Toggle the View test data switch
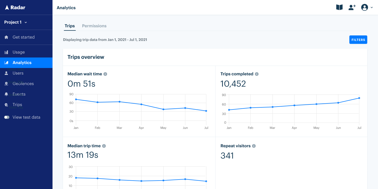378x189 pixels. pos(7,117)
